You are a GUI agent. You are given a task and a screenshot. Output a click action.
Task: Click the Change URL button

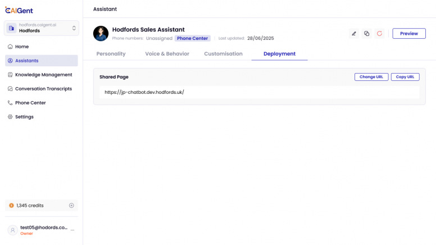(371, 77)
